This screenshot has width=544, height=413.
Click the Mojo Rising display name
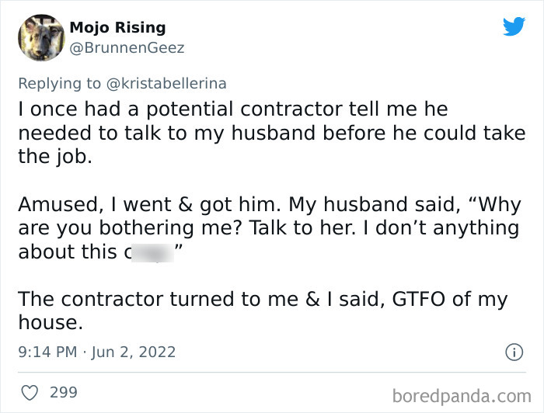(117, 27)
